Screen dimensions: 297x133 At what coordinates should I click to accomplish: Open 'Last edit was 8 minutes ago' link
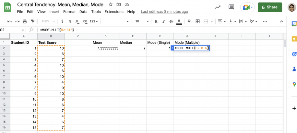(x=164, y=12)
